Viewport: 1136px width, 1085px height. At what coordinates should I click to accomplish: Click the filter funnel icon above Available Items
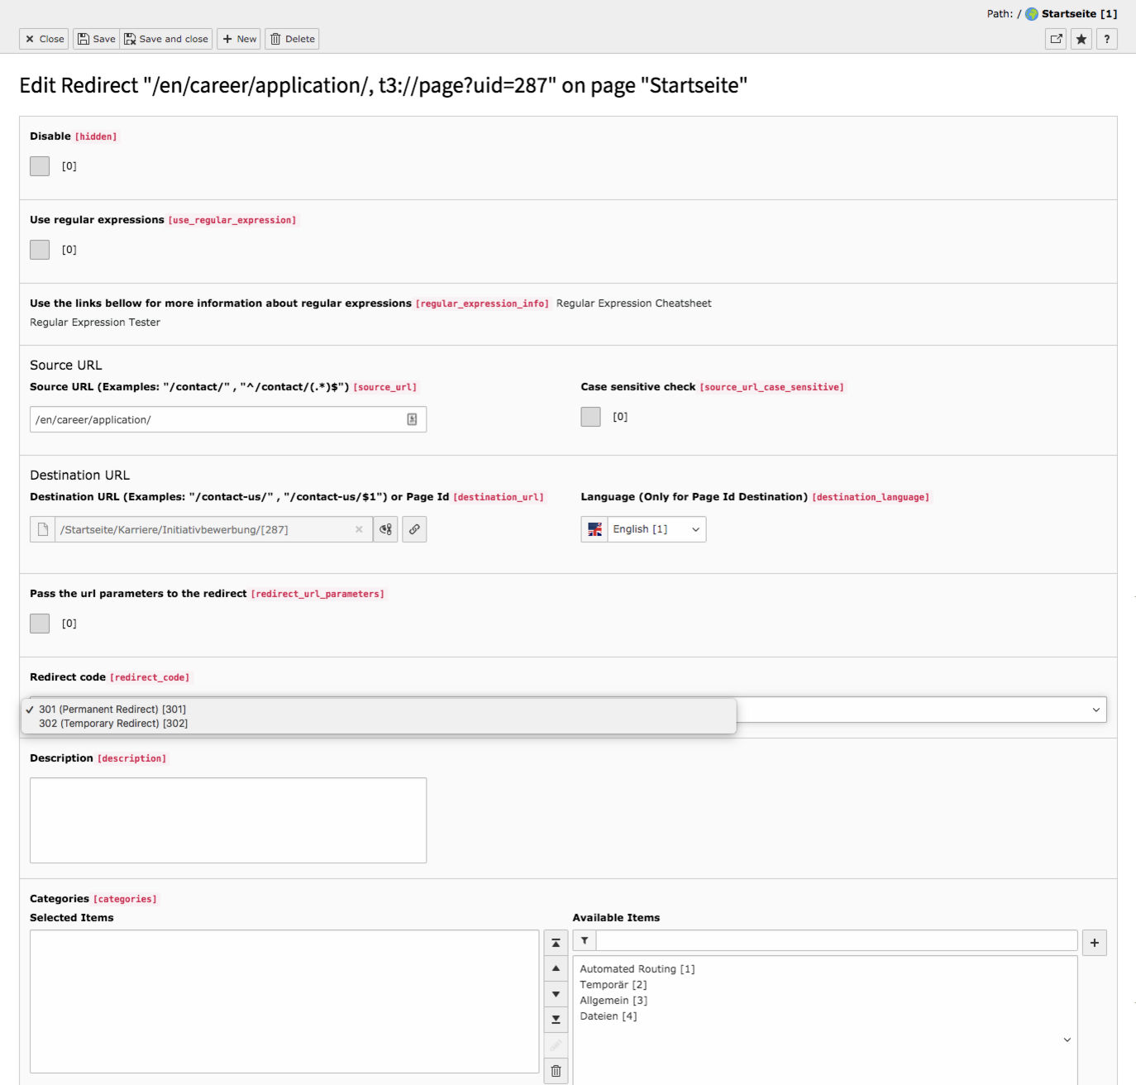[x=585, y=940]
